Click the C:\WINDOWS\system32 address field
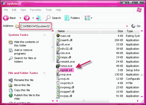Image resolution: width=146 pixels, height=105 pixels. click(35, 26)
